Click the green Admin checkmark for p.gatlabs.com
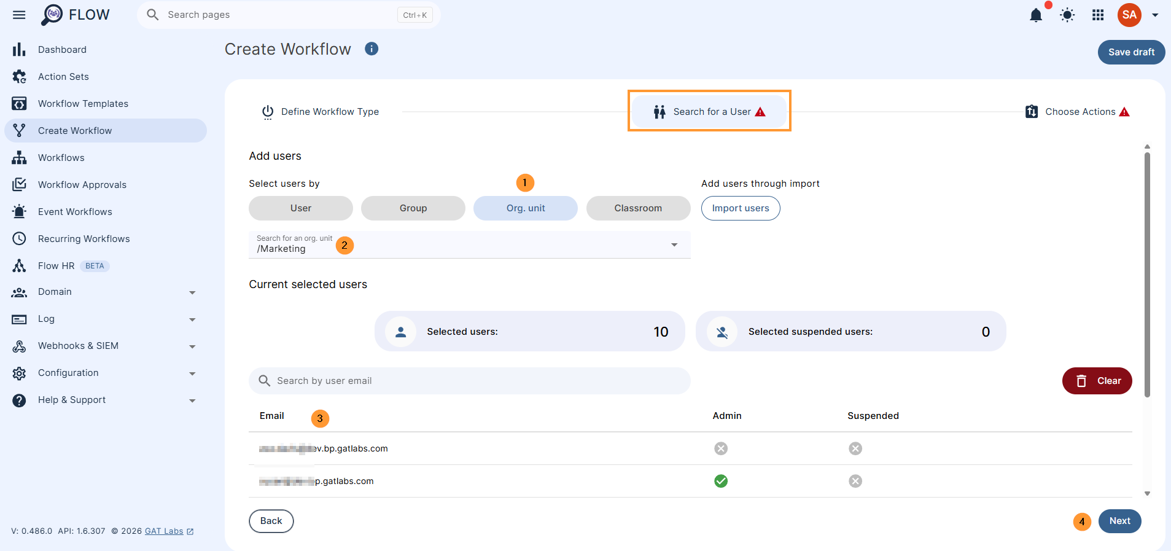 click(721, 481)
